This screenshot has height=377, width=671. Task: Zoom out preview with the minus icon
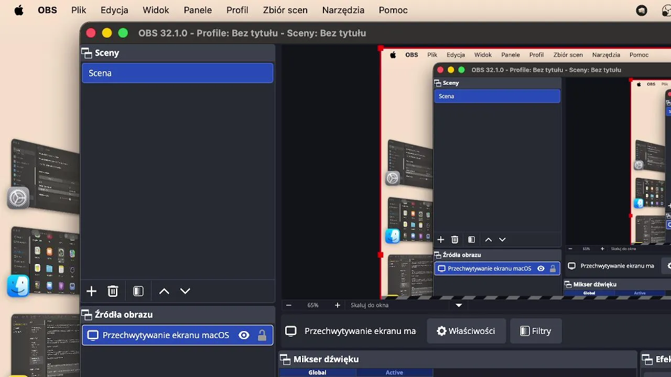[x=288, y=305]
